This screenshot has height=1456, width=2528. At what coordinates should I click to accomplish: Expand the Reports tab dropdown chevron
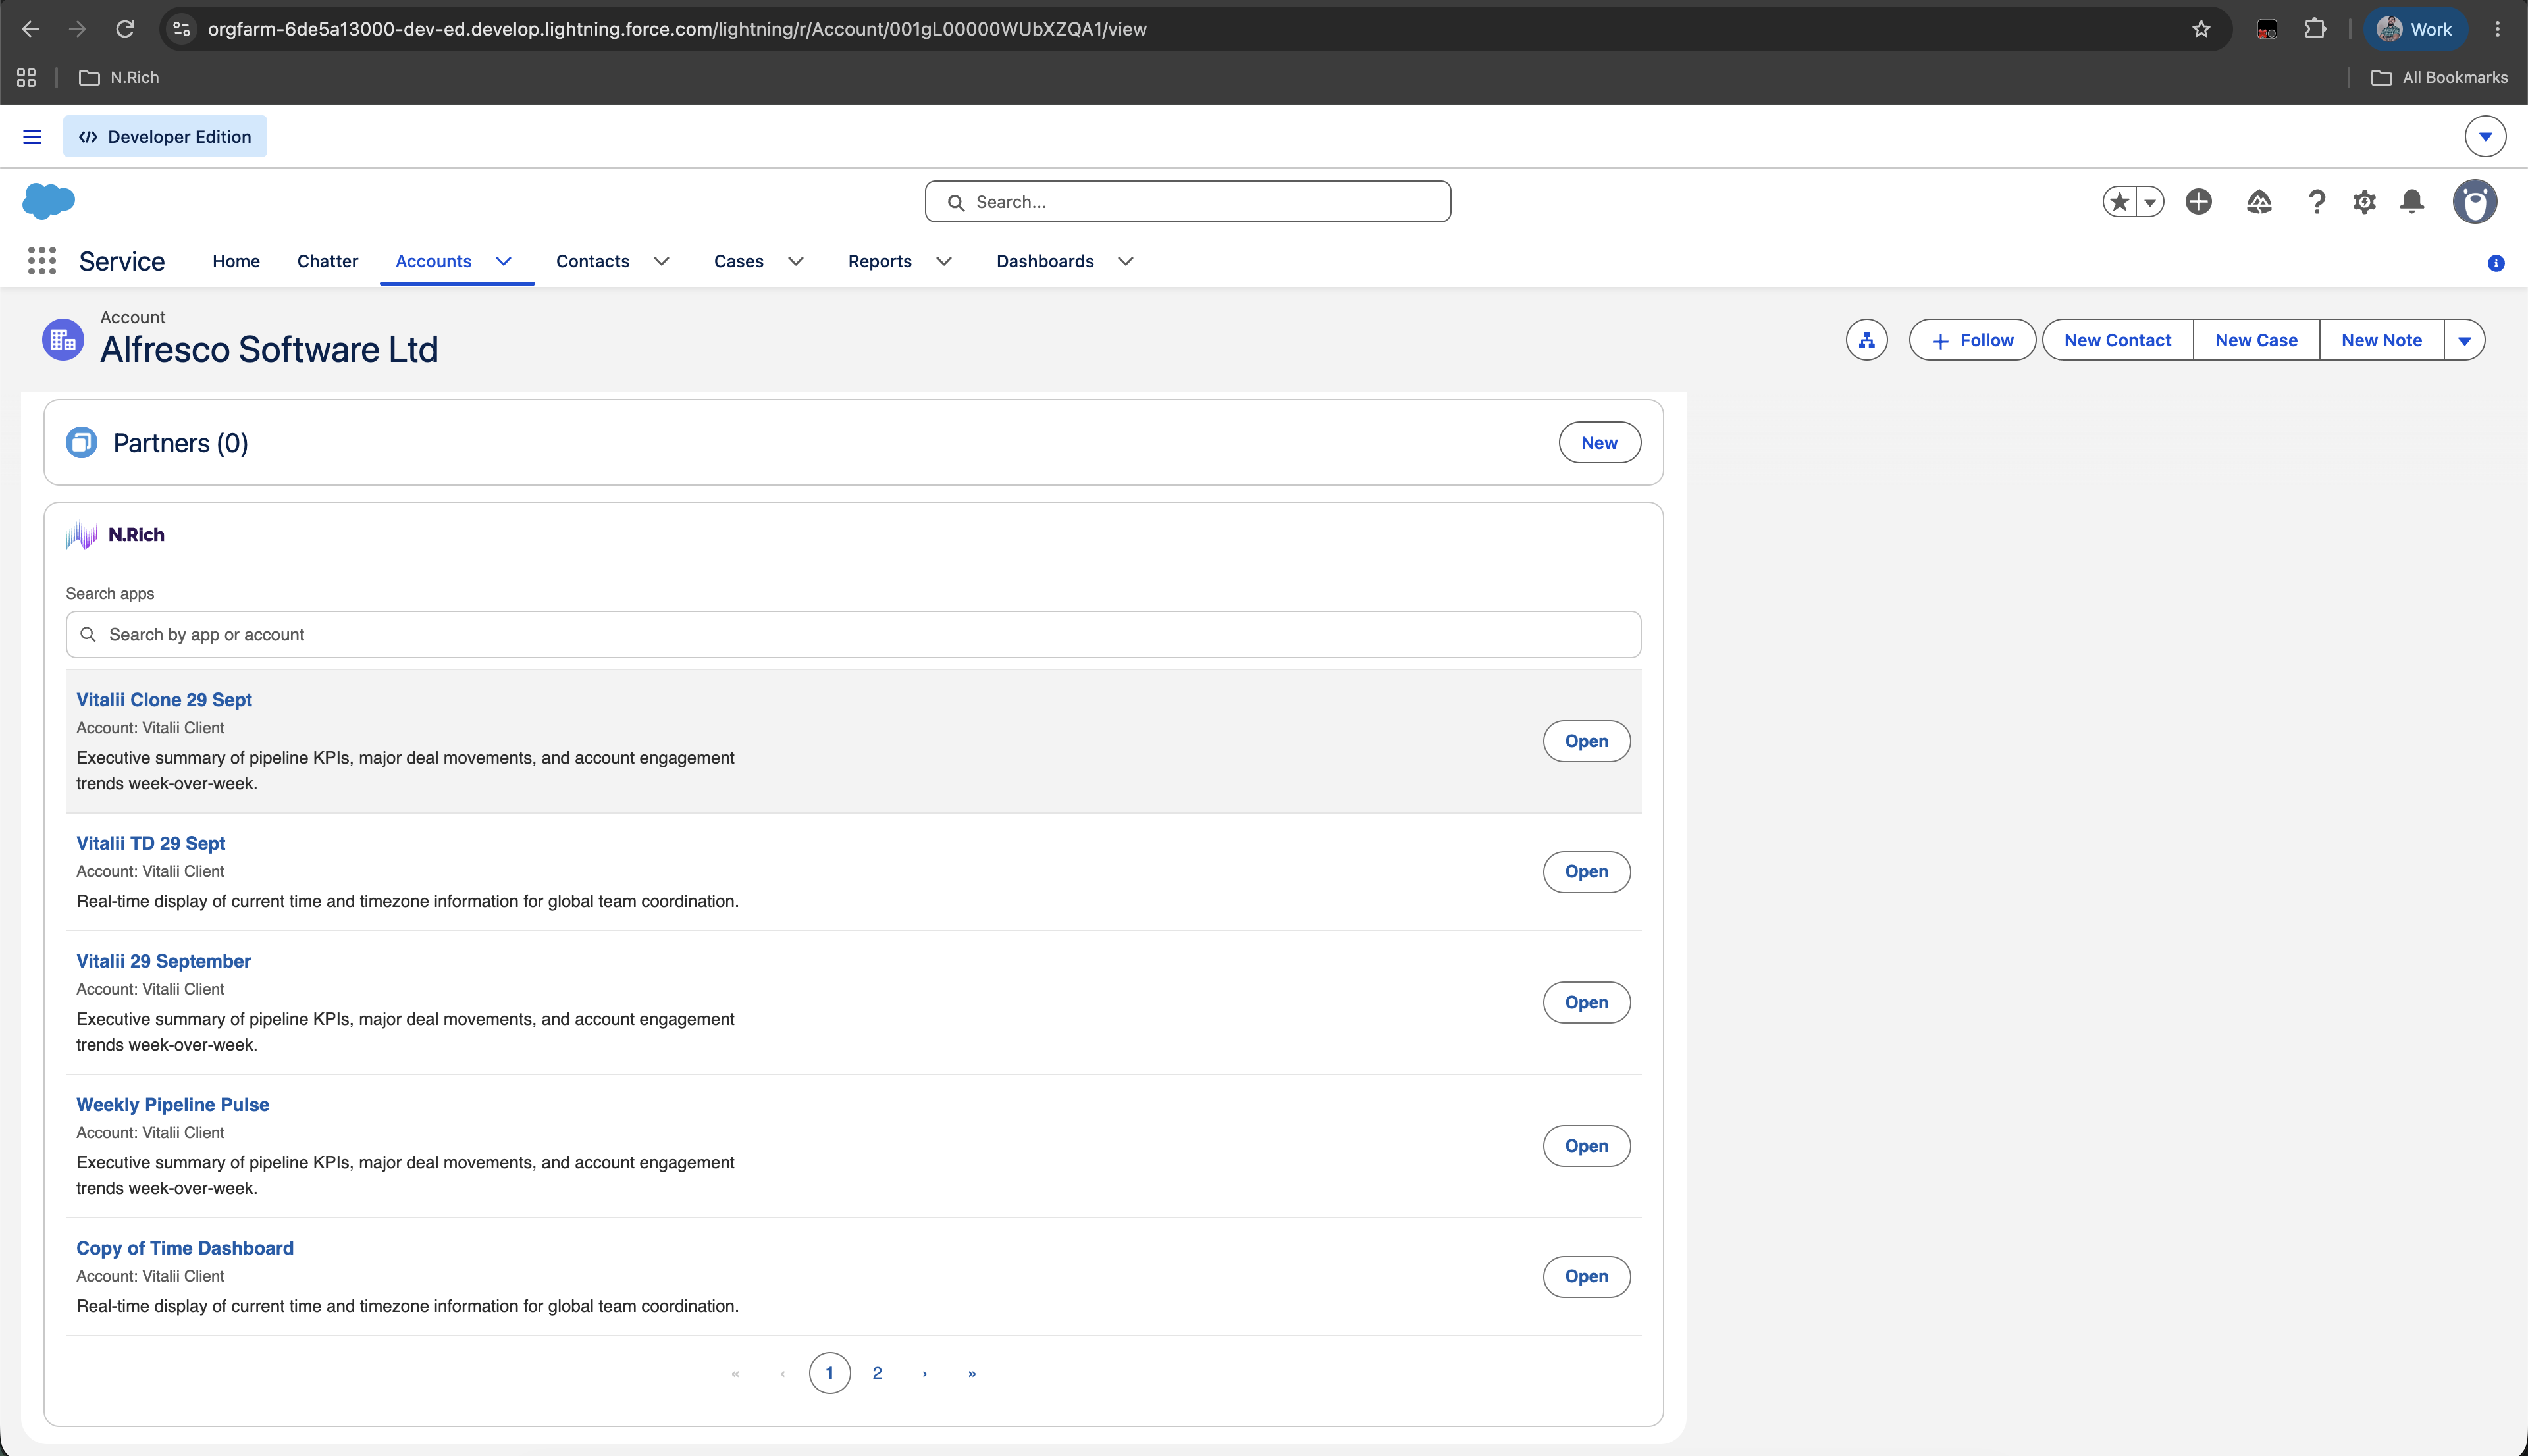click(944, 261)
